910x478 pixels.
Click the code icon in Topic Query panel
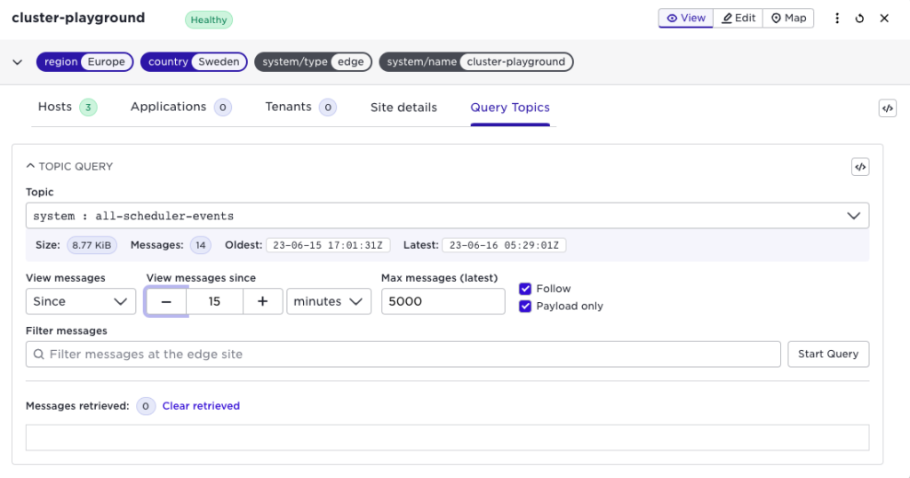tap(859, 167)
